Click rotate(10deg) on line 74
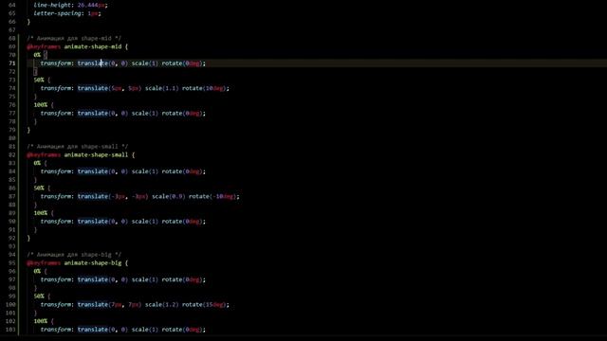The height and width of the screenshot is (341, 607). (x=204, y=88)
